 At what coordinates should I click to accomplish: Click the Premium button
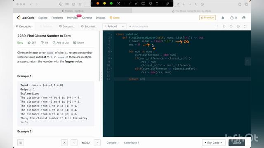[207, 18]
